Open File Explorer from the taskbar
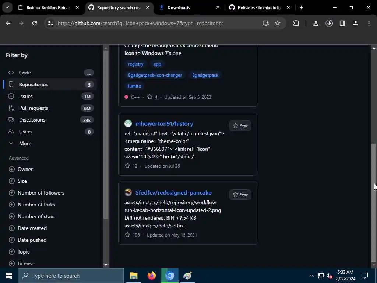The width and height of the screenshot is (377, 283). click(x=133, y=276)
